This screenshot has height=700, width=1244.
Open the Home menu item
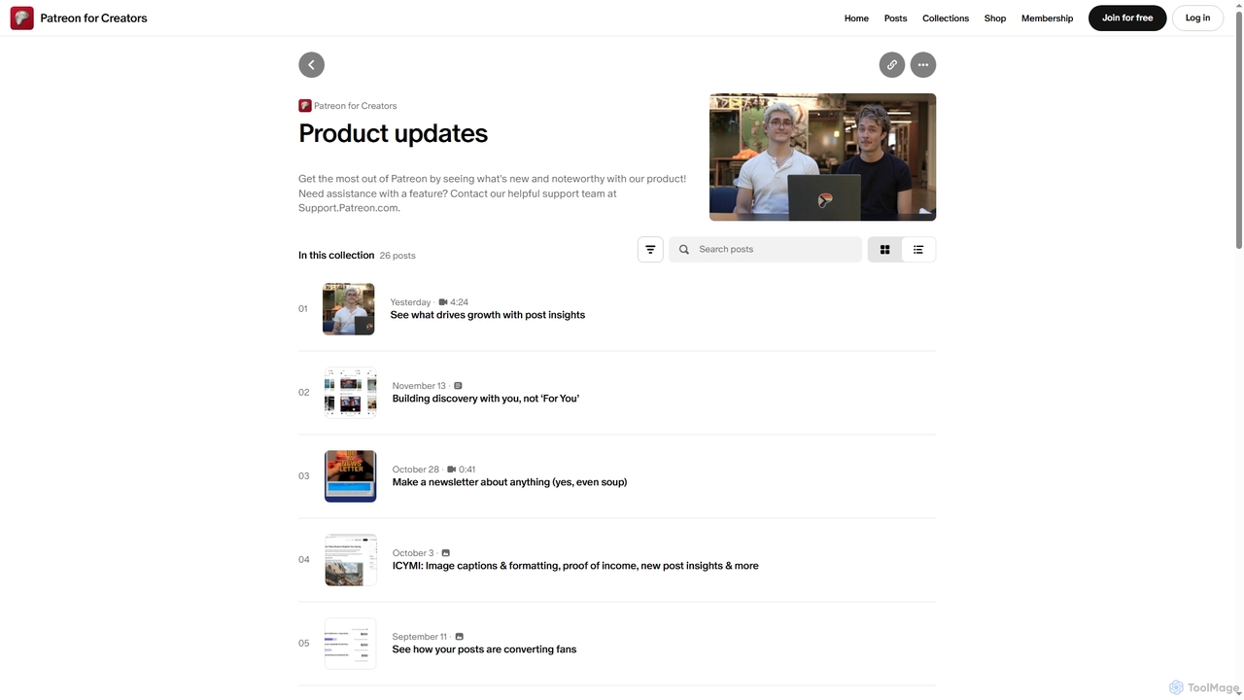click(856, 18)
